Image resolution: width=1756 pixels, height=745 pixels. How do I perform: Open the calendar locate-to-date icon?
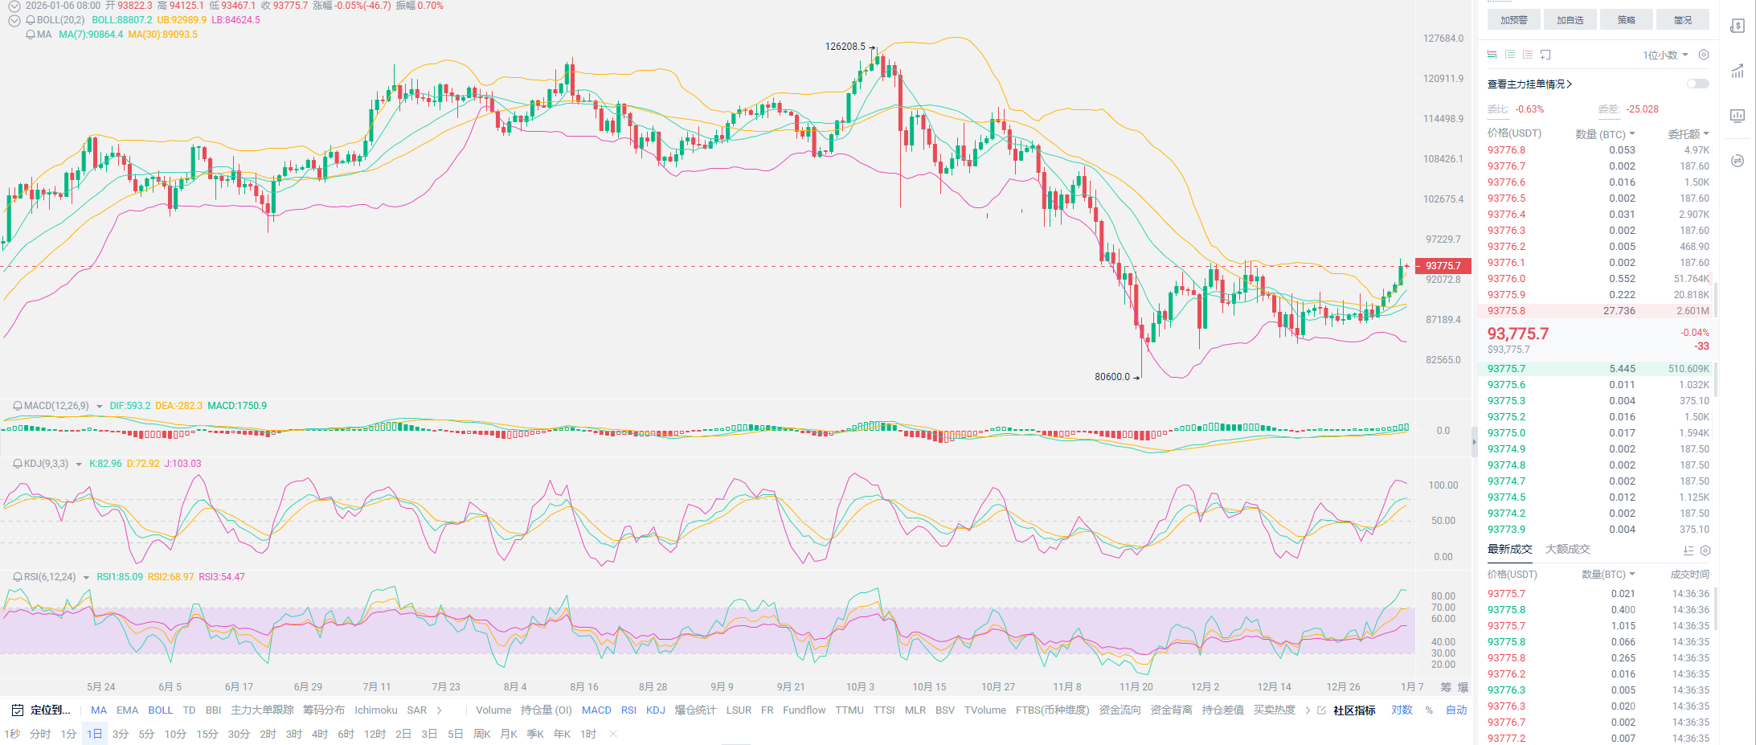pyautogui.click(x=18, y=710)
